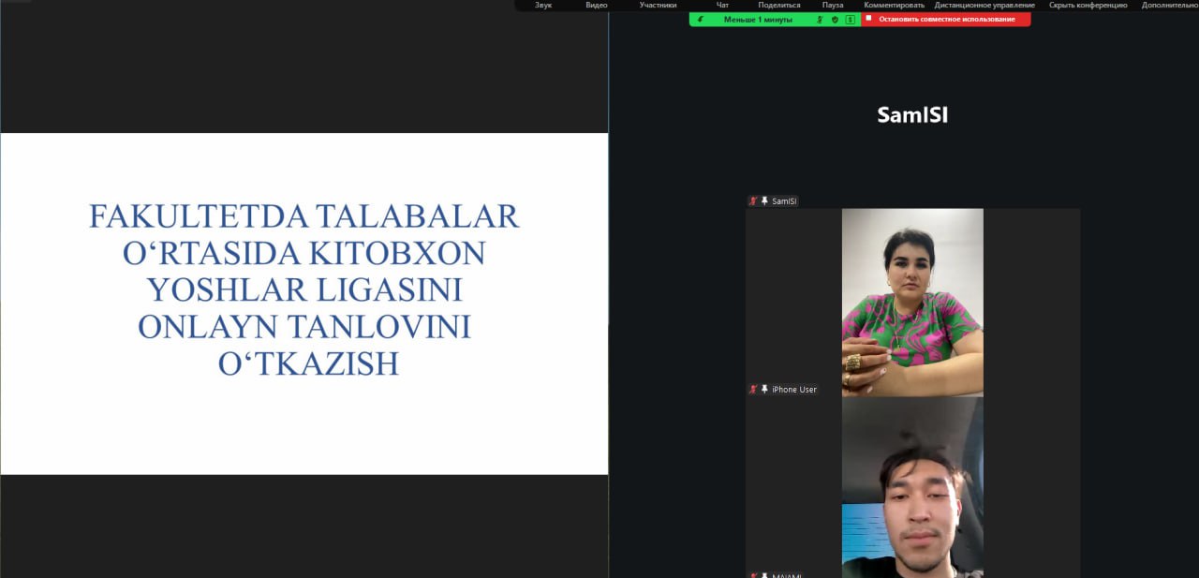Open the Чат item in the meeting toolbar

tap(722, 6)
